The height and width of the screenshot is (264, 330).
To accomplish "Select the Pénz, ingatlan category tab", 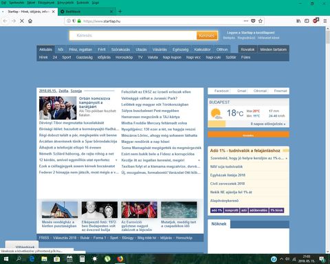I will (x=80, y=49).
